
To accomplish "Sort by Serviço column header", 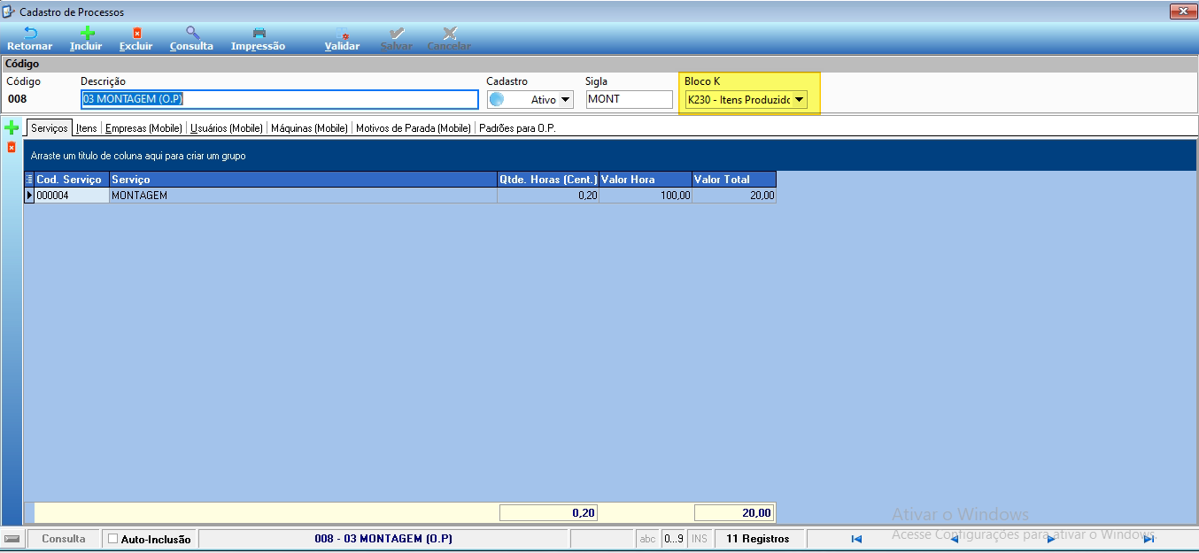I will point(303,179).
